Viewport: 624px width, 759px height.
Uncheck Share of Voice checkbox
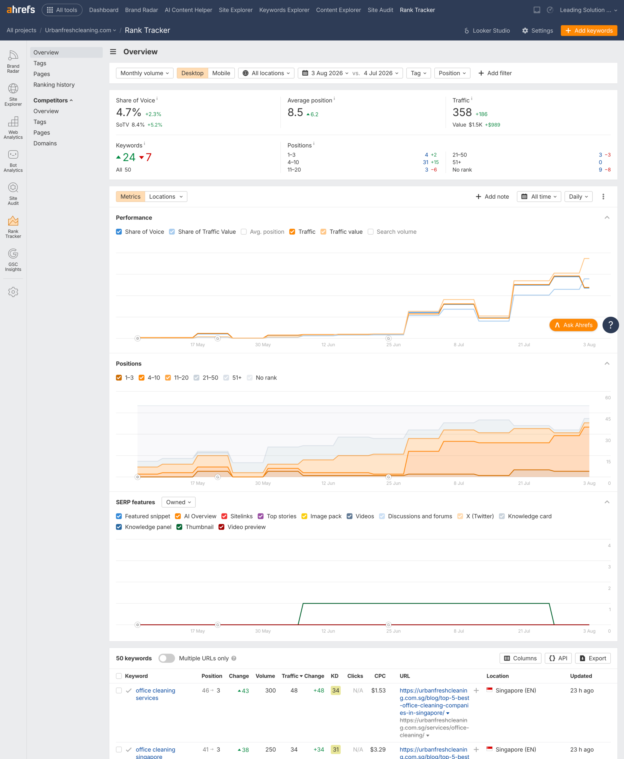pyautogui.click(x=119, y=232)
